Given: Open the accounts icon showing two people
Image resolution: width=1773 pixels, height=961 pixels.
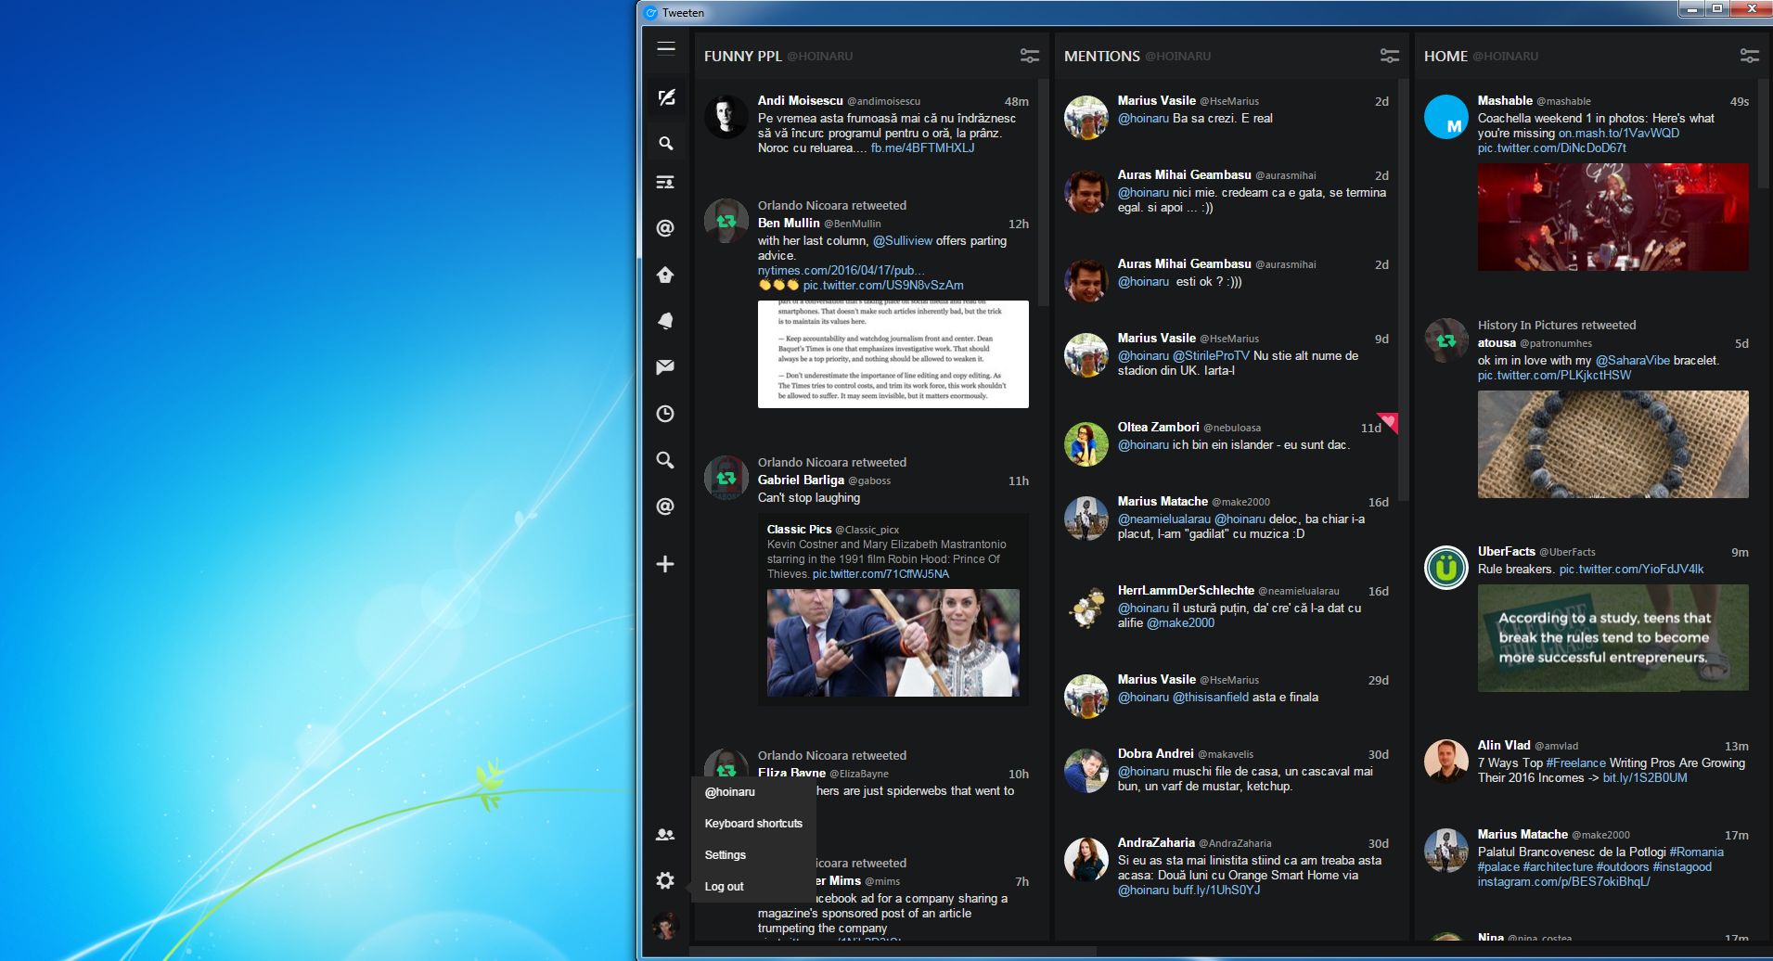Looking at the screenshot, I should pos(665,835).
